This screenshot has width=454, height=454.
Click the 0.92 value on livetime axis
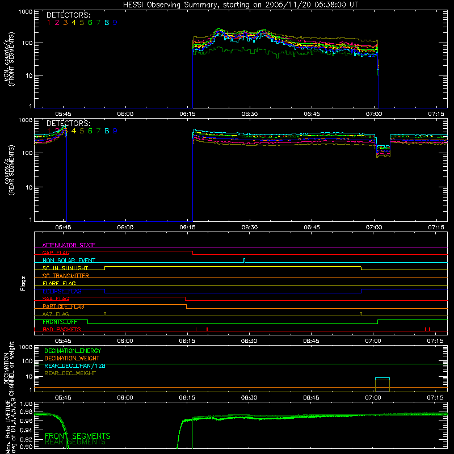pos(27,438)
